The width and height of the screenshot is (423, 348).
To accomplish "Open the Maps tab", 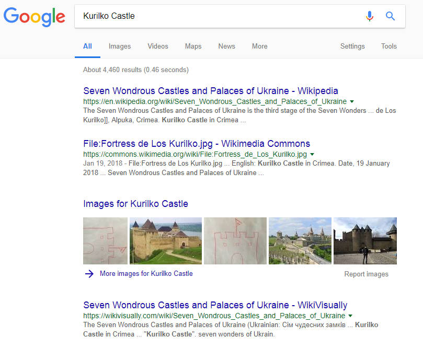I will 193,46.
